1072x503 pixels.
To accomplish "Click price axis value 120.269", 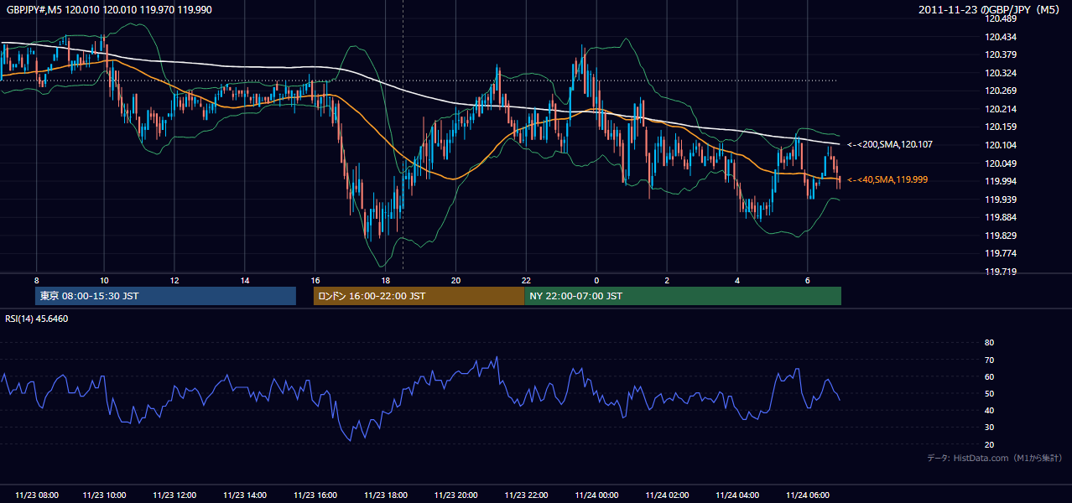I will coord(1001,91).
